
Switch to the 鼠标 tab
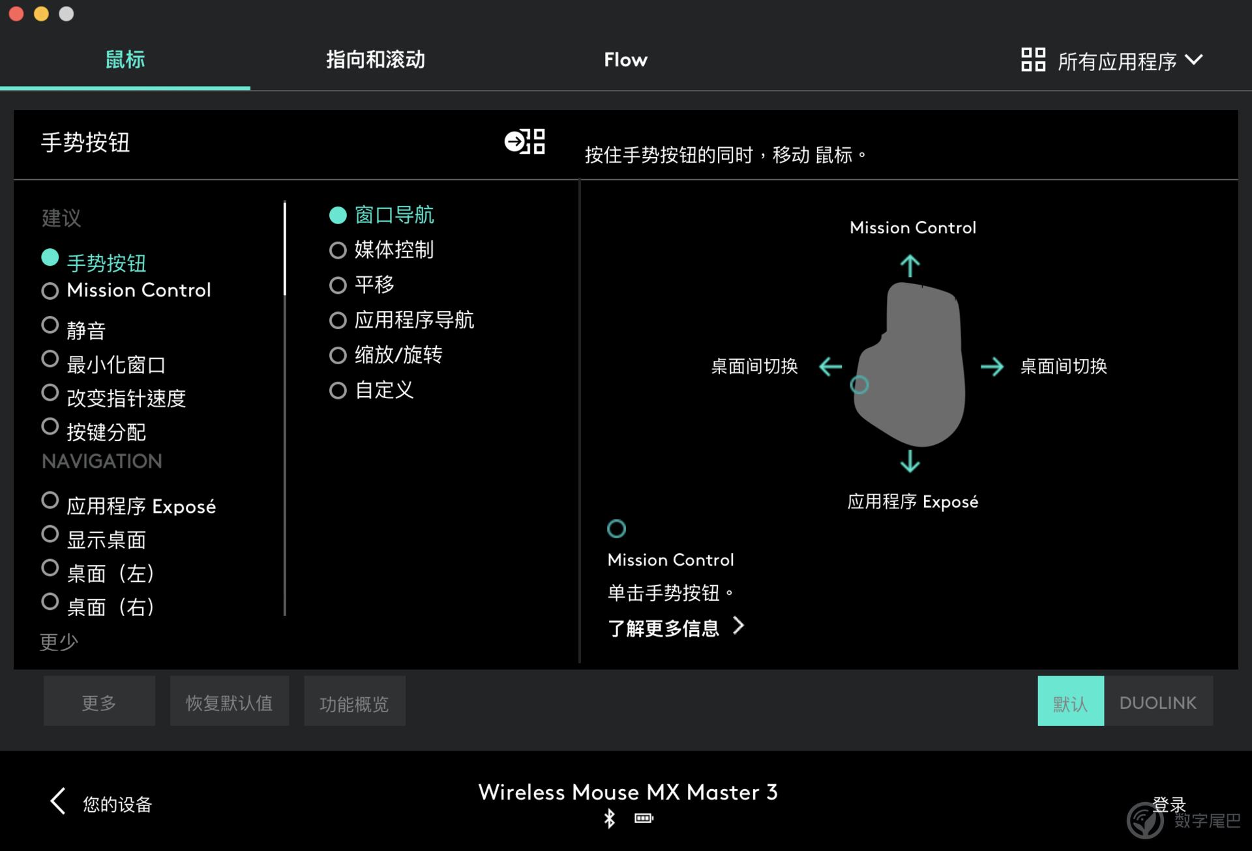(x=125, y=59)
